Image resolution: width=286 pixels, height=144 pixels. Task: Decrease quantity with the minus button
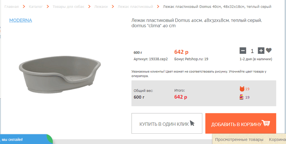243,51
